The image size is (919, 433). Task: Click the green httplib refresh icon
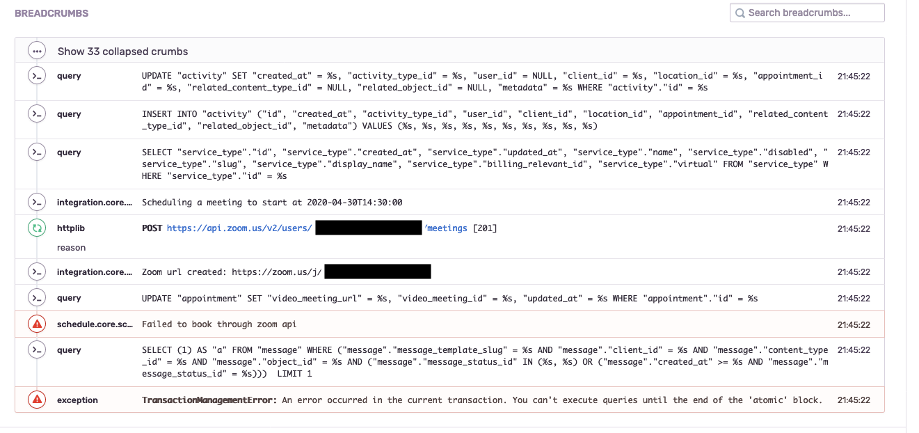point(37,228)
